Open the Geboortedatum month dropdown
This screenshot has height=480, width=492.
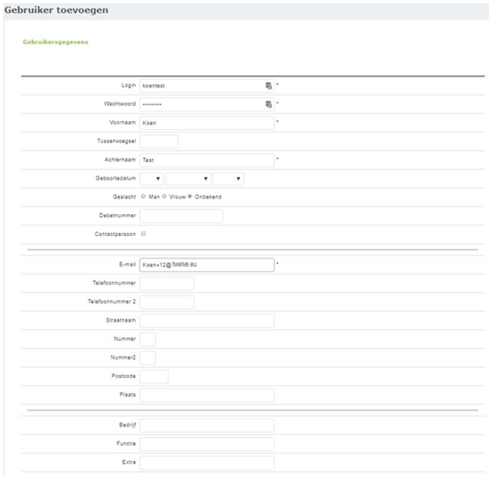point(188,179)
